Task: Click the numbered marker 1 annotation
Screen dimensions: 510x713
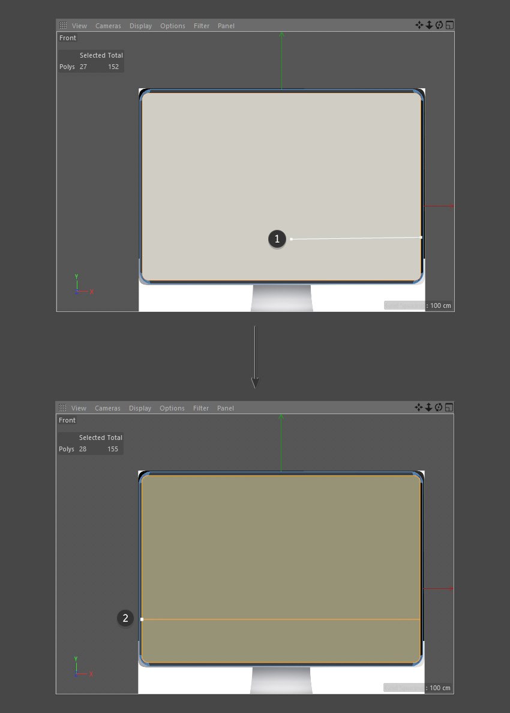Action: (277, 238)
